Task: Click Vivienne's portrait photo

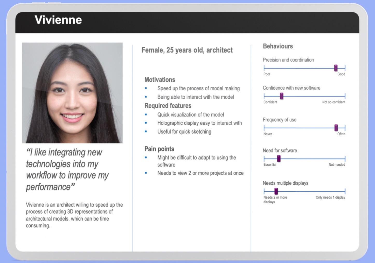Action: (x=72, y=93)
